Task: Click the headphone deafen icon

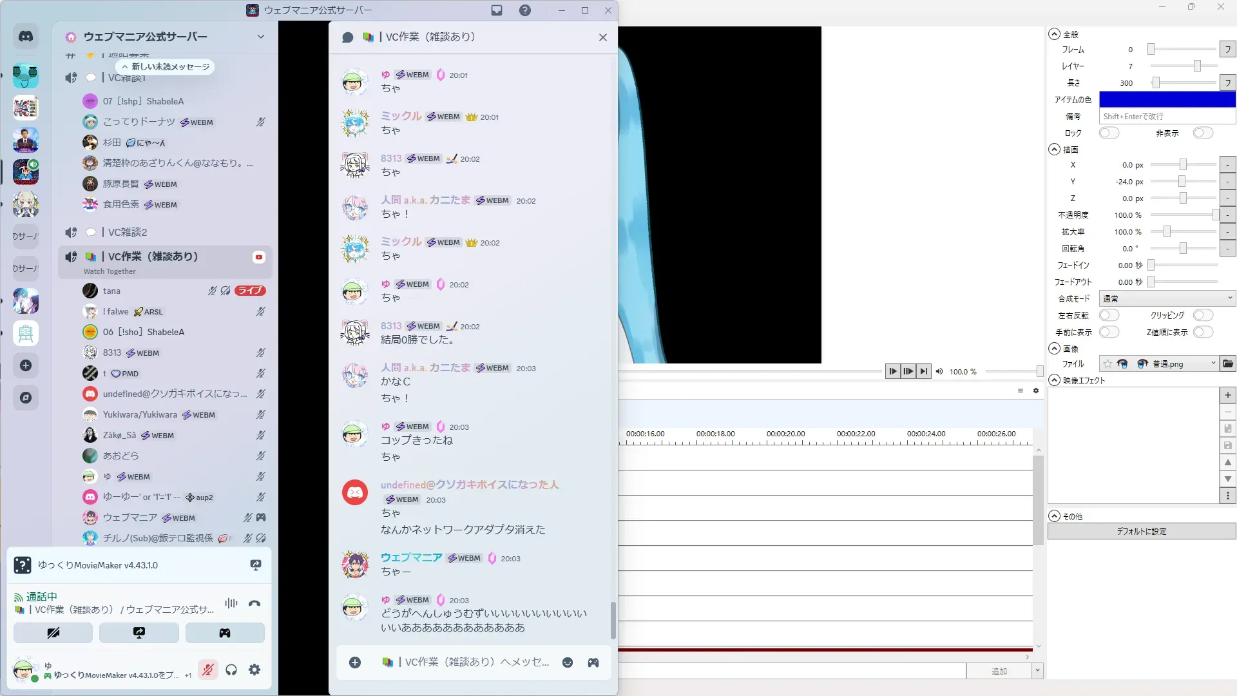Action: click(x=231, y=670)
